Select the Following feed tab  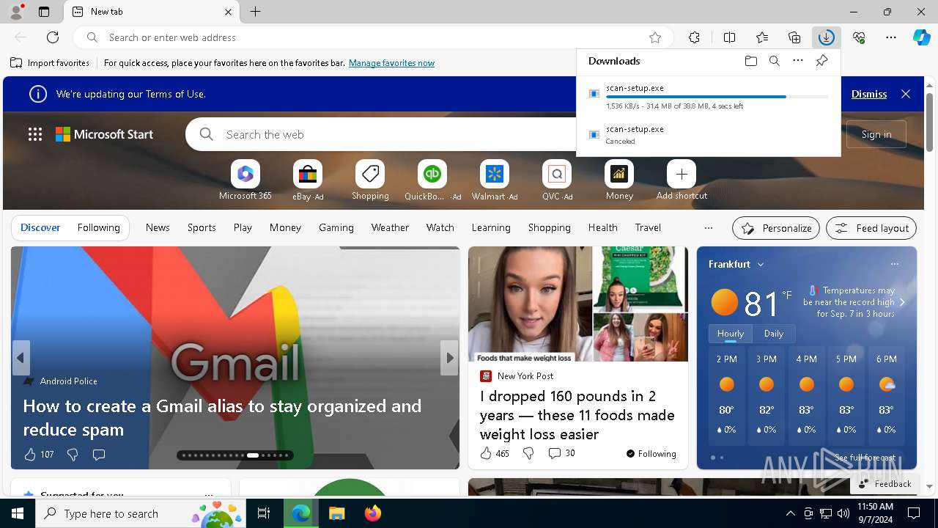(x=98, y=227)
